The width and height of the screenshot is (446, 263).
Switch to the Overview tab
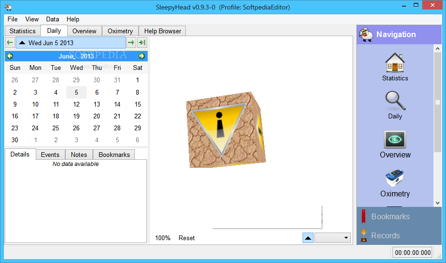84,31
